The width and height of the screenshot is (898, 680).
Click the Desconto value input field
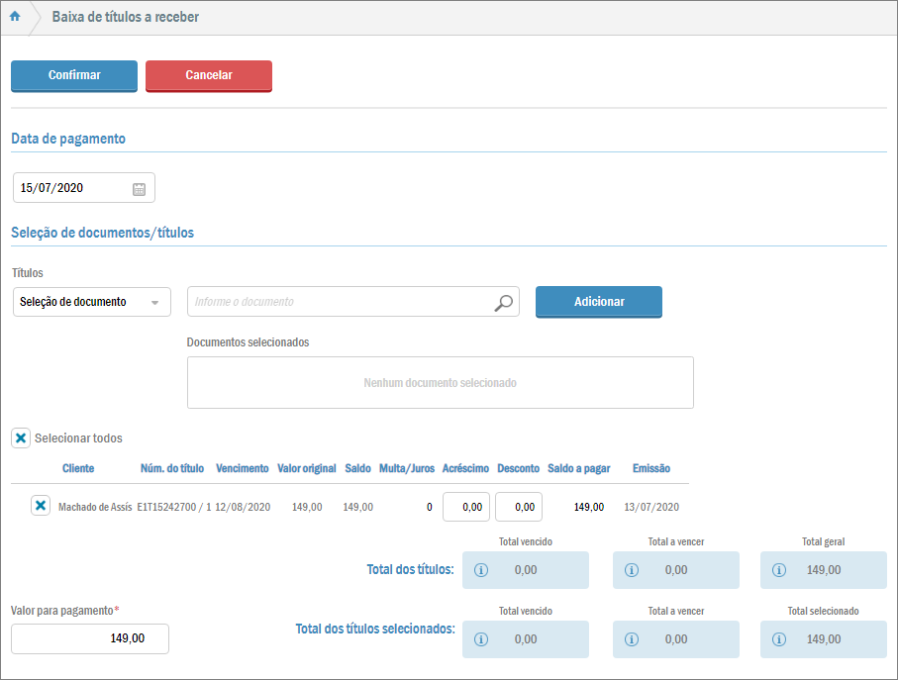tap(519, 507)
